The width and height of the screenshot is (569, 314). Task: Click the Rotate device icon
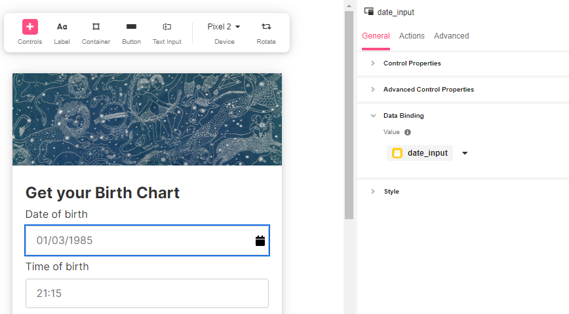[266, 26]
